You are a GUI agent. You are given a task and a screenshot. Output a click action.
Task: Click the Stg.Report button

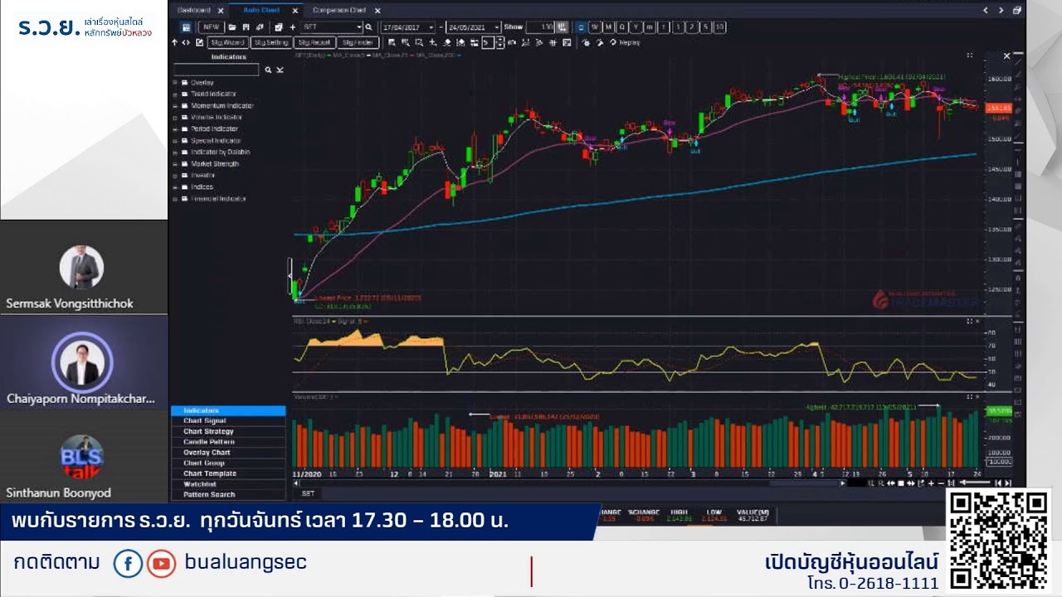coord(314,42)
